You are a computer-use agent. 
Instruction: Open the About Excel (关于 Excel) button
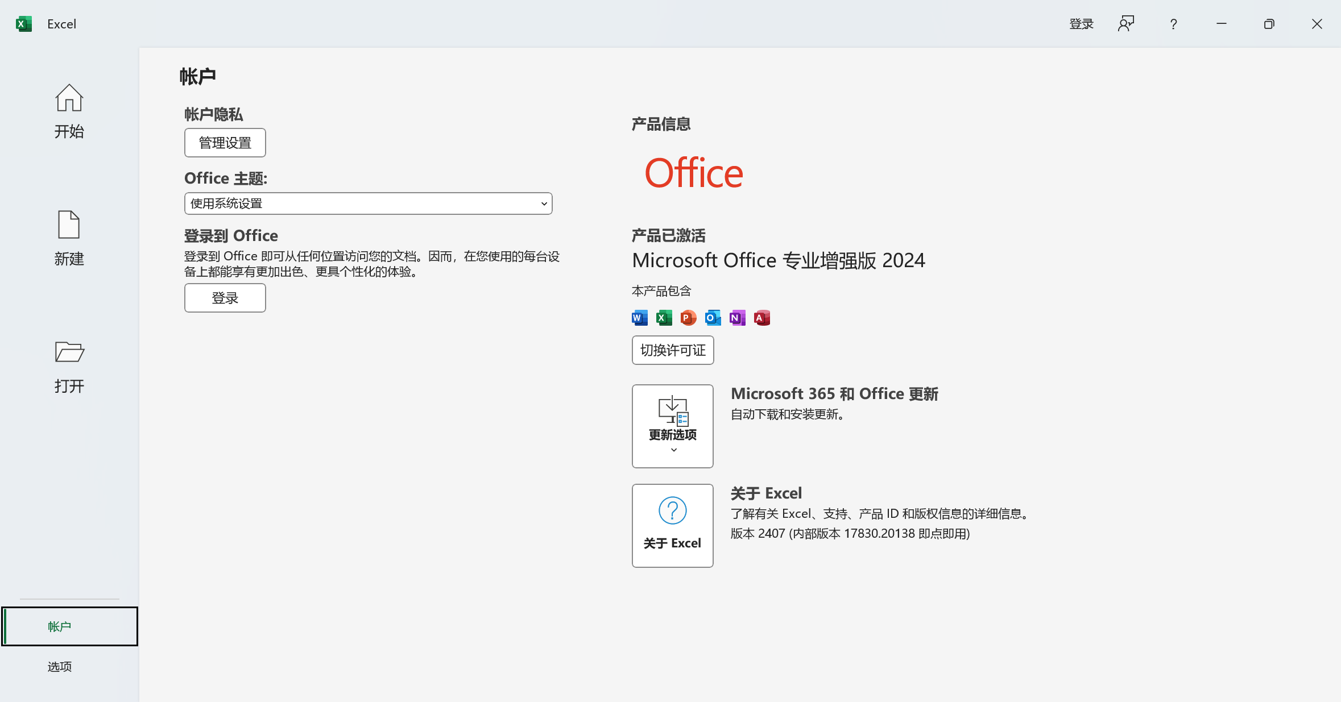[672, 525]
